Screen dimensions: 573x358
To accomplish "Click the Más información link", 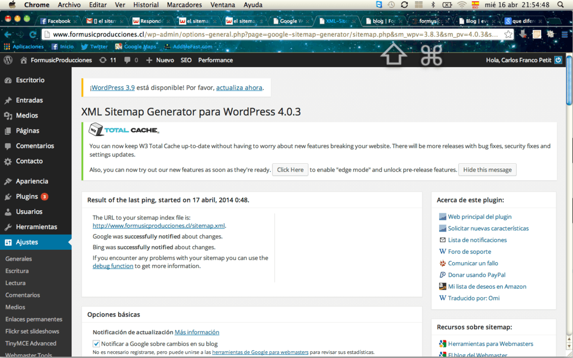I will click(197, 332).
